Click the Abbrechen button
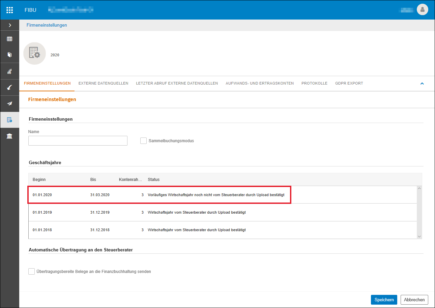This screenshot has width=435, height=308. [414, 300]
